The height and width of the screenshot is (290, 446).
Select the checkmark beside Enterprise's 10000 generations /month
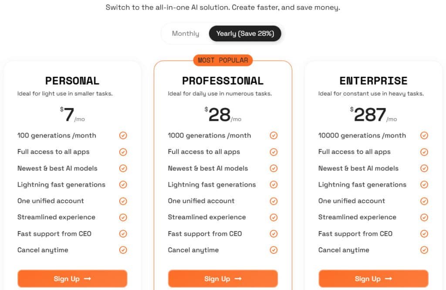pyautogui.click(x=424, y=136)
